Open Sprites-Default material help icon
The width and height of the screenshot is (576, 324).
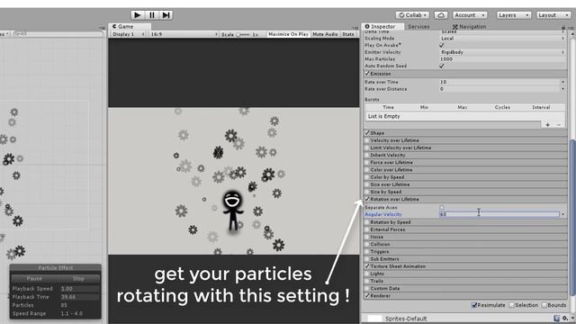(x=557, y=318)
